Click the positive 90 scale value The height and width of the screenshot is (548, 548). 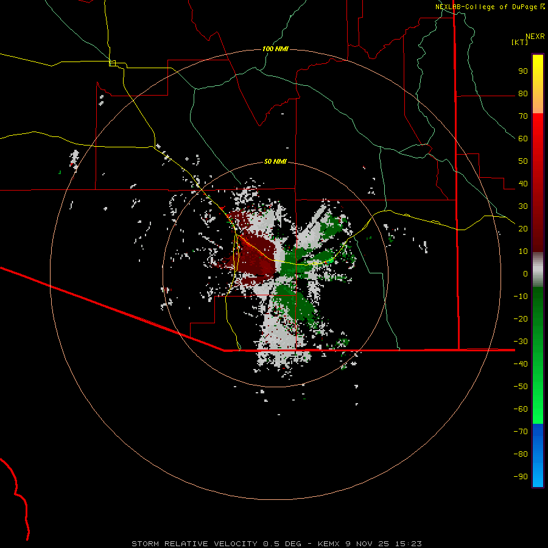pyautogui.click(x=523, y=71)
